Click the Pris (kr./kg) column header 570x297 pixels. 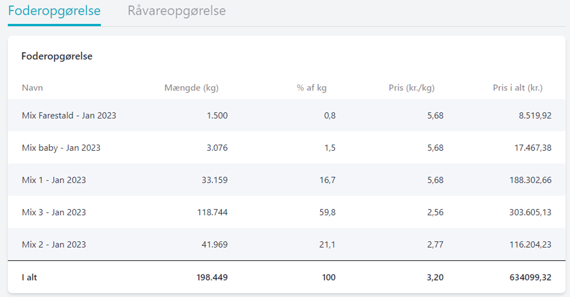point(412,88)
